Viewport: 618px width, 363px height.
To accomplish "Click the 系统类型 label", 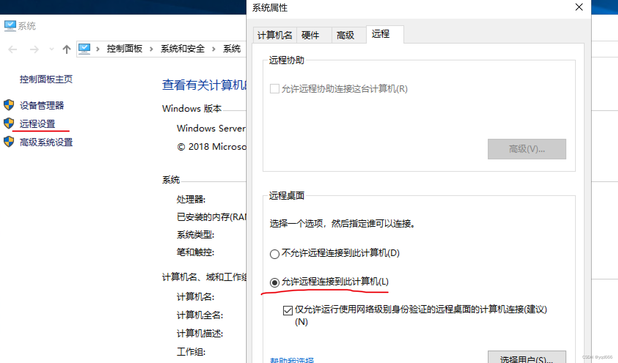I will (x=195, y=234).
